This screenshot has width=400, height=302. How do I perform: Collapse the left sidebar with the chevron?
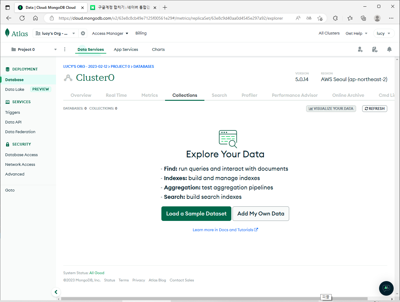point(56,292)
